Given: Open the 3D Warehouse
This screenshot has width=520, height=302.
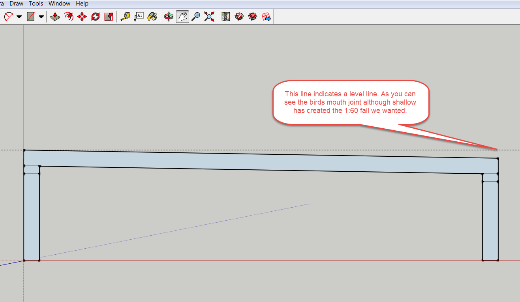Looking at the screenshot, I should click(239, 17).
